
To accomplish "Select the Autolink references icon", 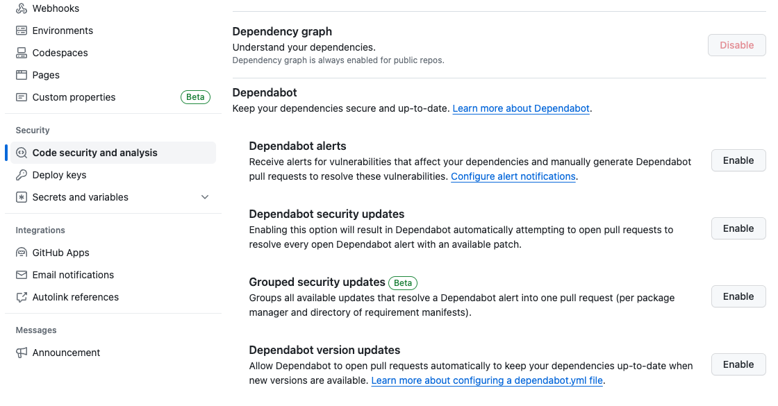I will pyautogui.click(x=20, y=296).
